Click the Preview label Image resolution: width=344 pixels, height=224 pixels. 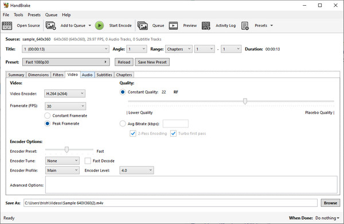point(190,25)
